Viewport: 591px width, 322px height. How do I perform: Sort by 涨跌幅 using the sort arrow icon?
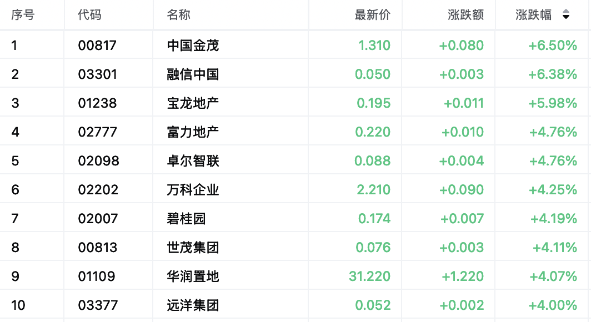(566, 14)
